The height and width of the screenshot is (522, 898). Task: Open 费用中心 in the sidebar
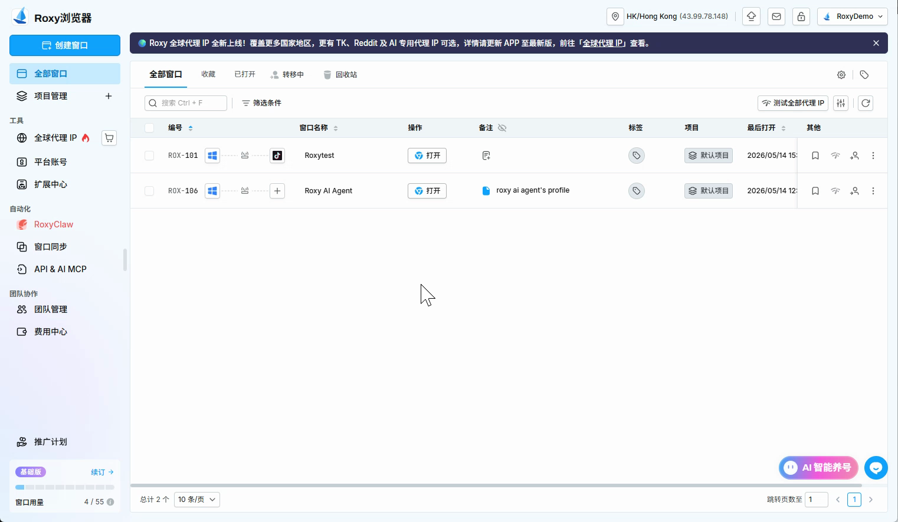65,332
